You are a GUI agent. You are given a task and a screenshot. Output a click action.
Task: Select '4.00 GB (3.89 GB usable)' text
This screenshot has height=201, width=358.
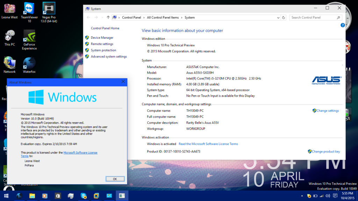click(203, 84)
